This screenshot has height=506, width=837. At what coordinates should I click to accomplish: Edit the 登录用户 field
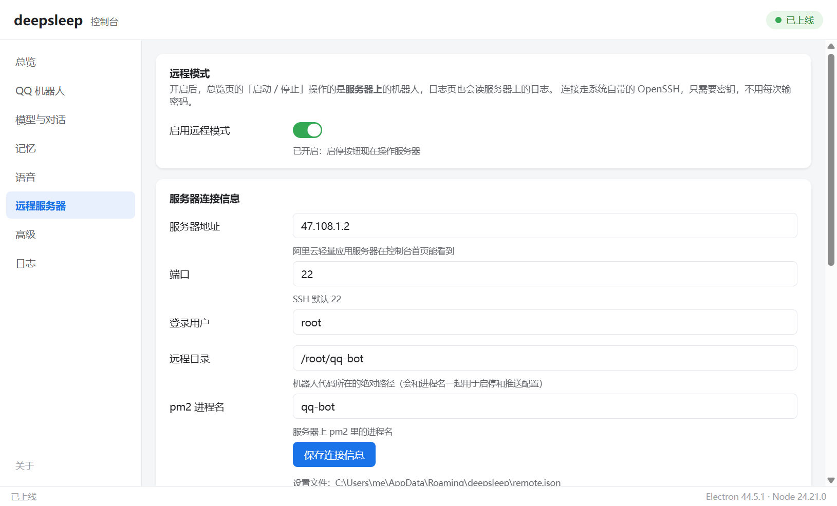click(x=545, y=322)
